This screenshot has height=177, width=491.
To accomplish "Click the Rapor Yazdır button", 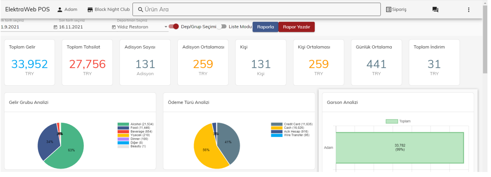I will click(296, 27).
